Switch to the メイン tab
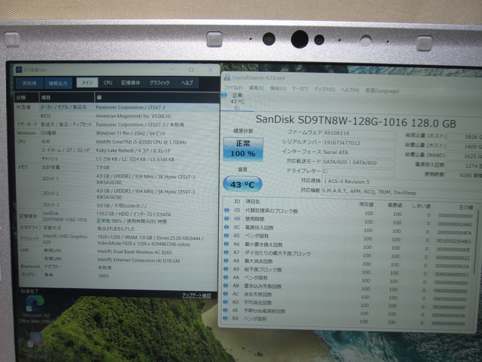The width and height of the screenshot is (482, 362). (87, 83)
